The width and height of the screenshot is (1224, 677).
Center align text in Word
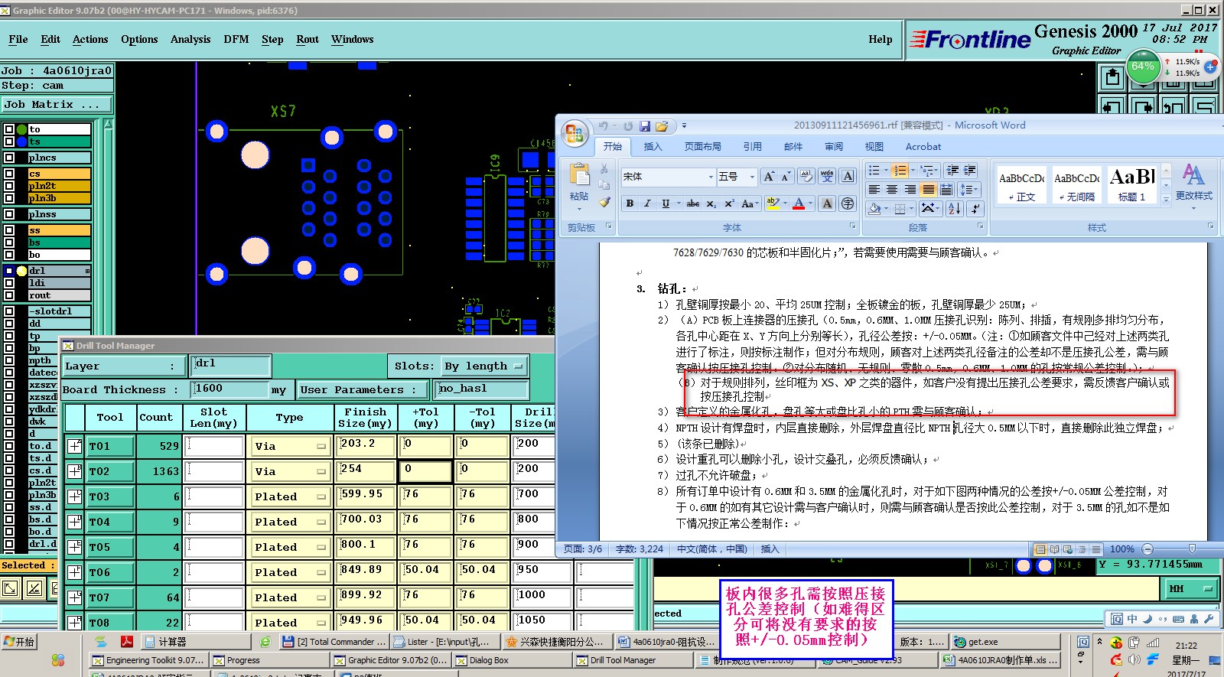891,189
